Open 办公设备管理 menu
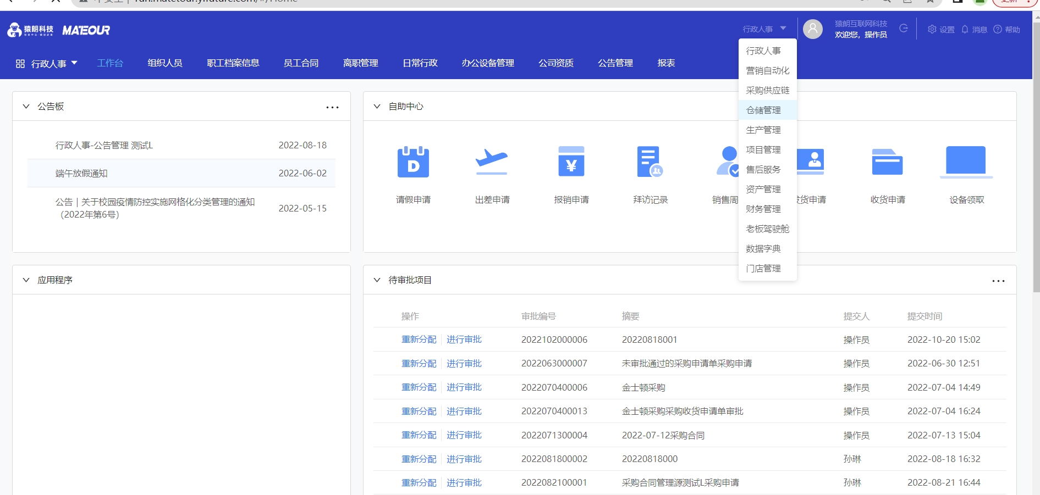The width and height of the screenshot is (1040, 495). coord(488,63)
